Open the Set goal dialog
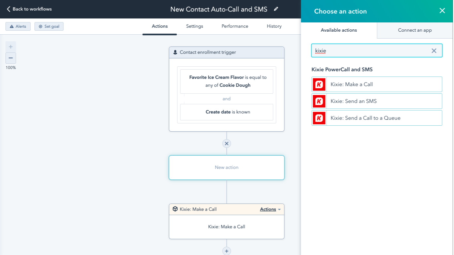The image size is (454, 255). tap(49, 26)
